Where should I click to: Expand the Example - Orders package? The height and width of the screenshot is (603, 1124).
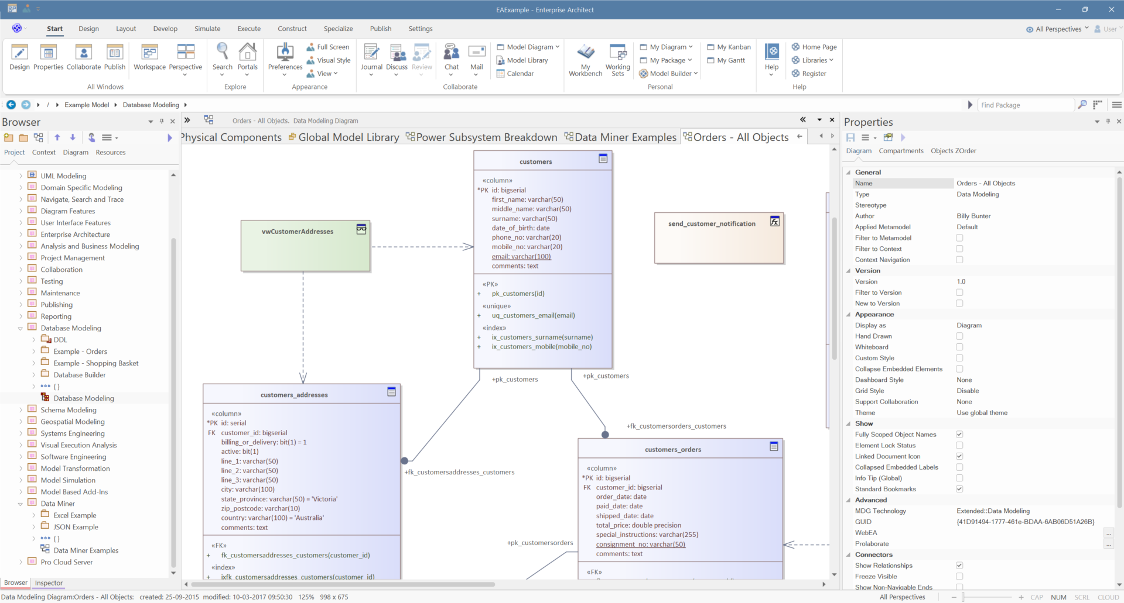33,352
